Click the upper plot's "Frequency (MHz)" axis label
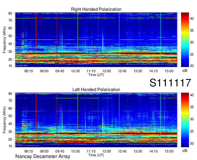The height and width of the screenshot is (160, 197). (x=4, y=40)
